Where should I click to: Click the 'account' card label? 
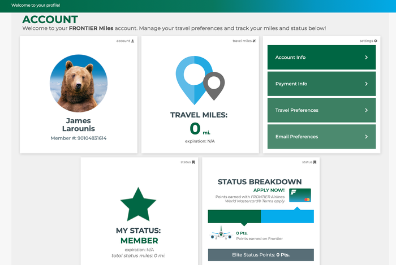coord(123,41)
